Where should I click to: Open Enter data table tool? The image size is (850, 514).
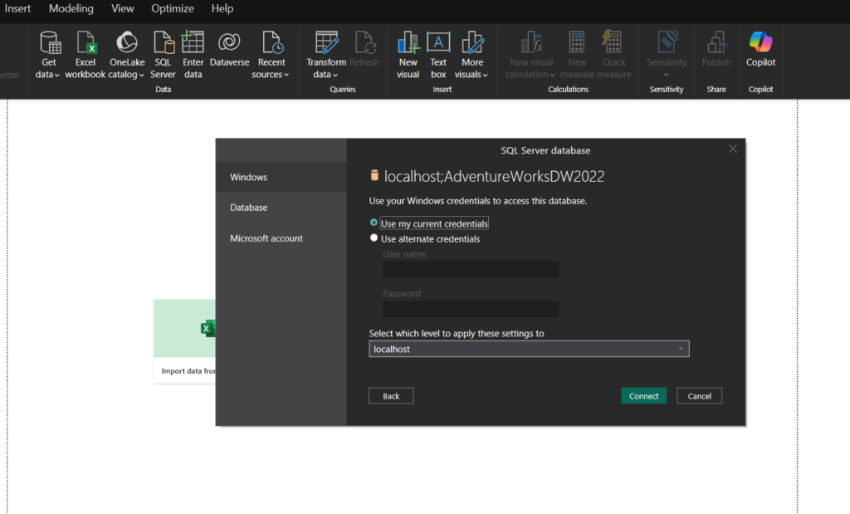tap(193, 43)
